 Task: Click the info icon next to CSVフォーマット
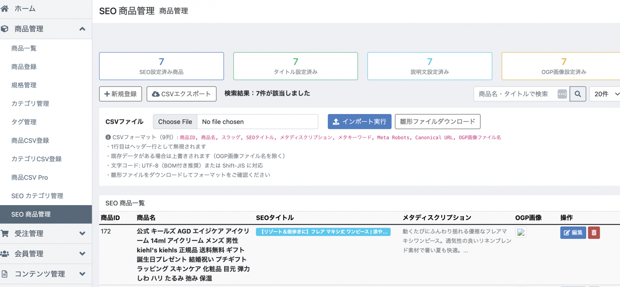(108, 137)
